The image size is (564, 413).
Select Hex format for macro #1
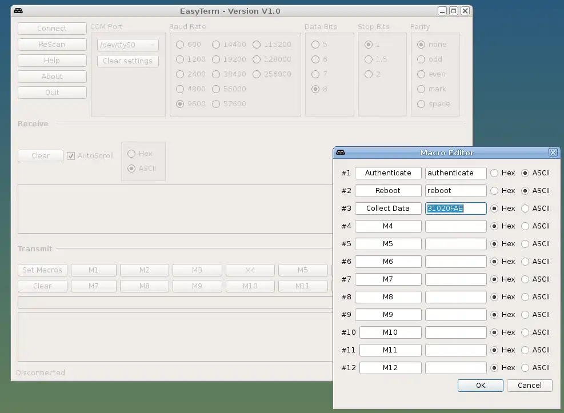pyautogui.click(x=494, y=173)
